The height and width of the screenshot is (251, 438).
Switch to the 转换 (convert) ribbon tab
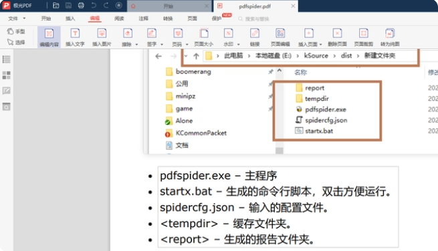tap(168, 19)
